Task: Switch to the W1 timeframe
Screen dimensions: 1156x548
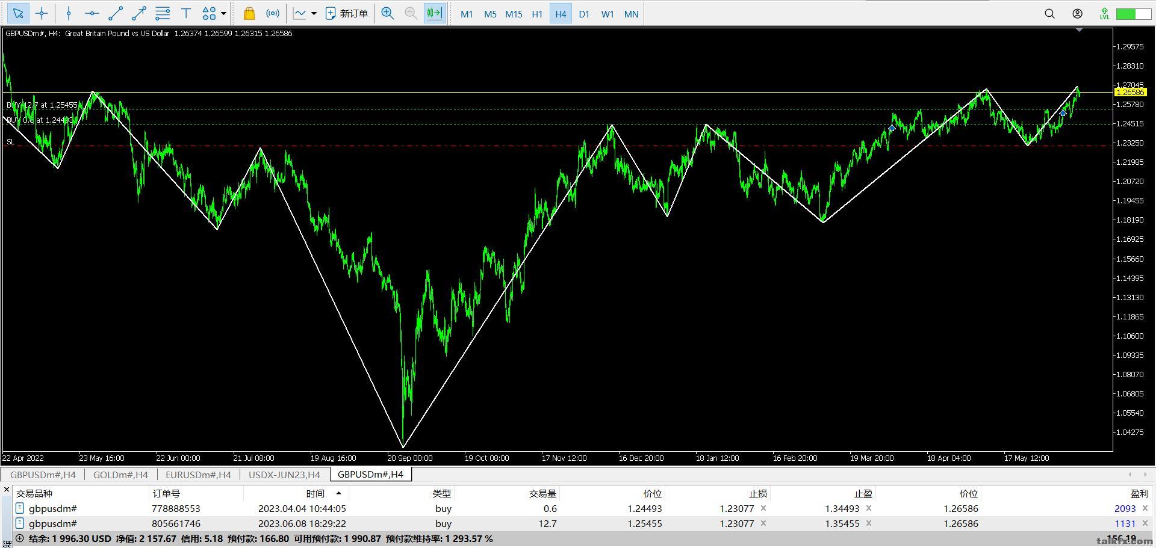Action: [608, 14]
